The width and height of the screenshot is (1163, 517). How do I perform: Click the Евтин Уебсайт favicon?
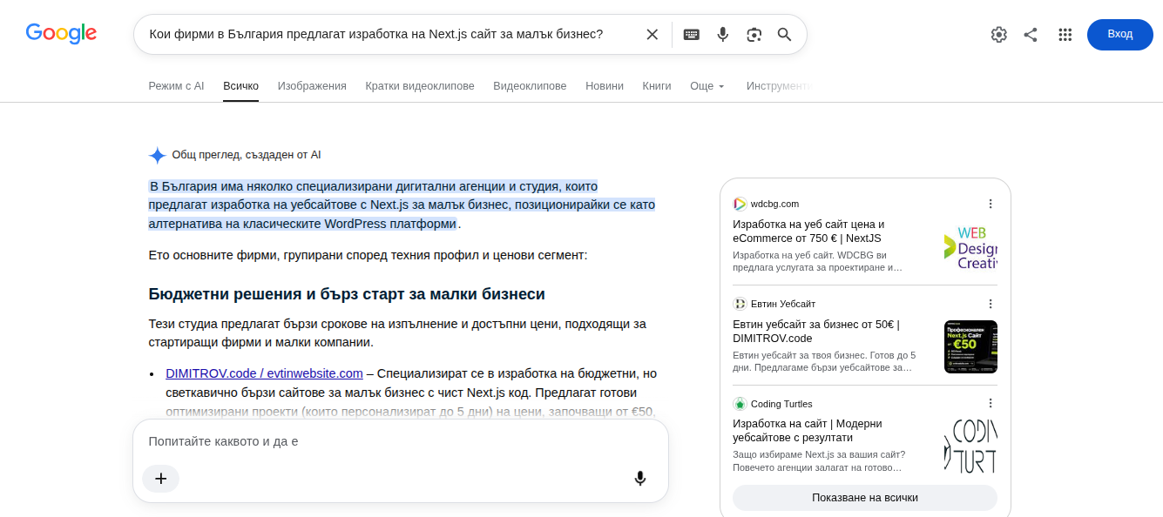[740, 304]
